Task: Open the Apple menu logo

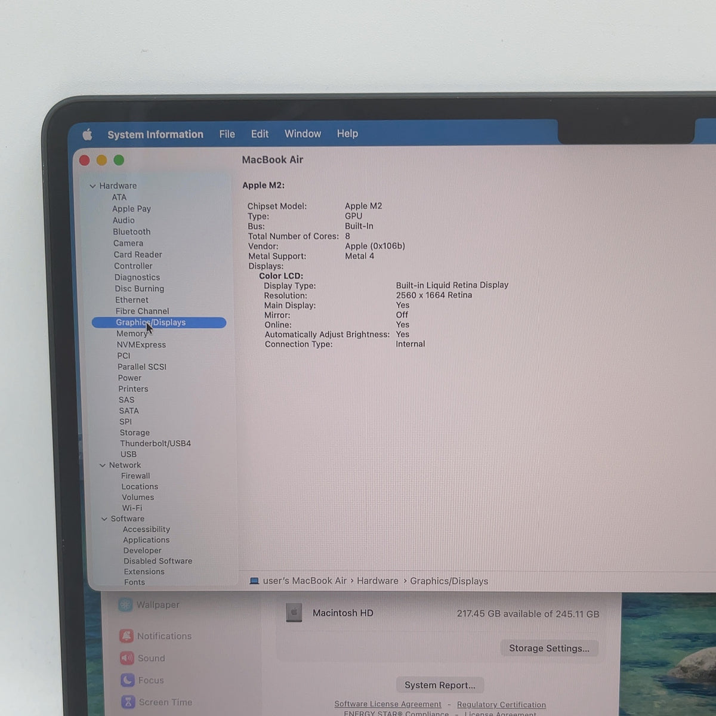Action: click(87, 135)
